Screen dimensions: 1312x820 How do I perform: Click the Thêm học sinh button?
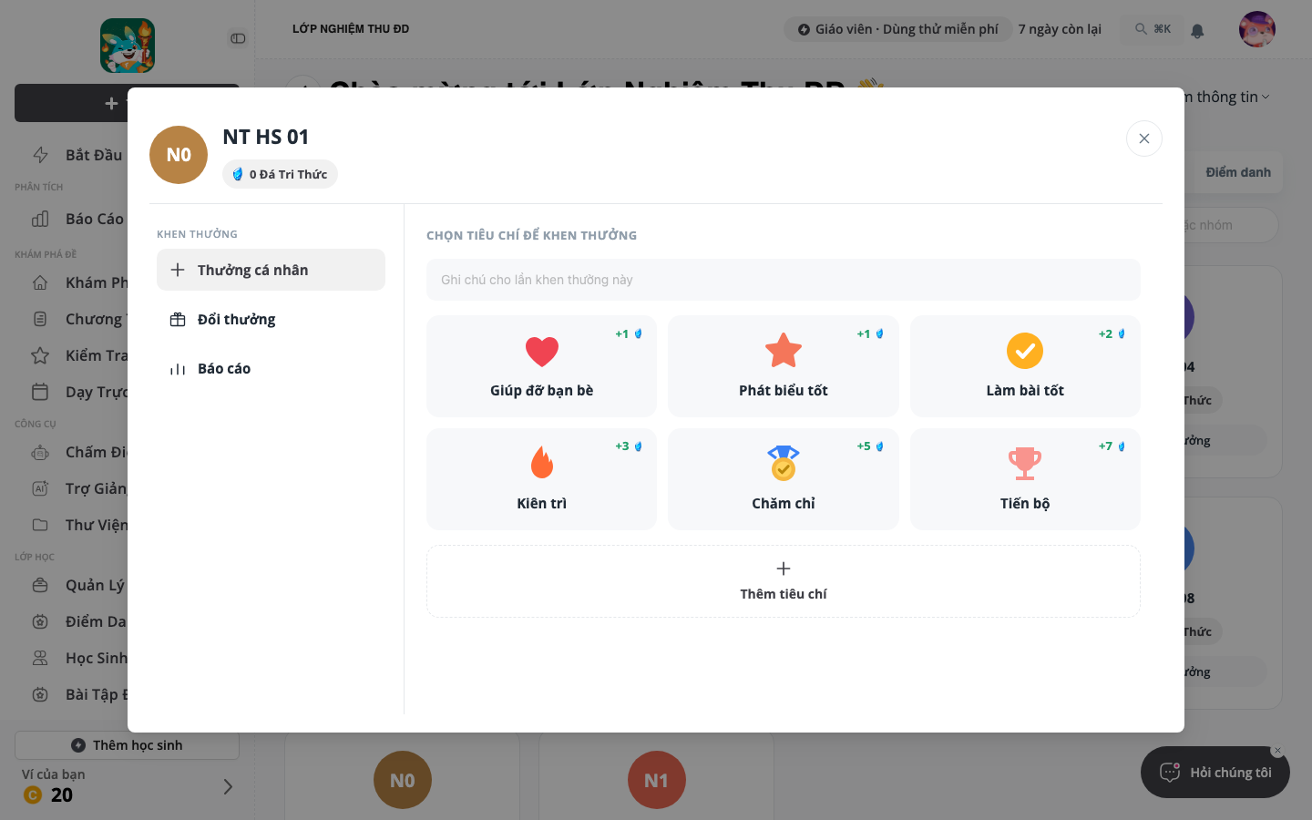click(x=127, y=745)
